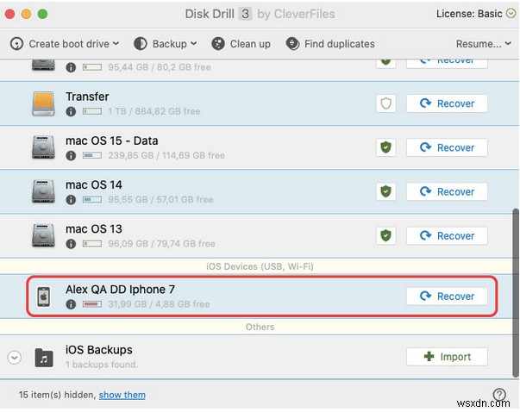Click the "show them" hidden items link
Screen dimensions: 520x412
(122, 395)
